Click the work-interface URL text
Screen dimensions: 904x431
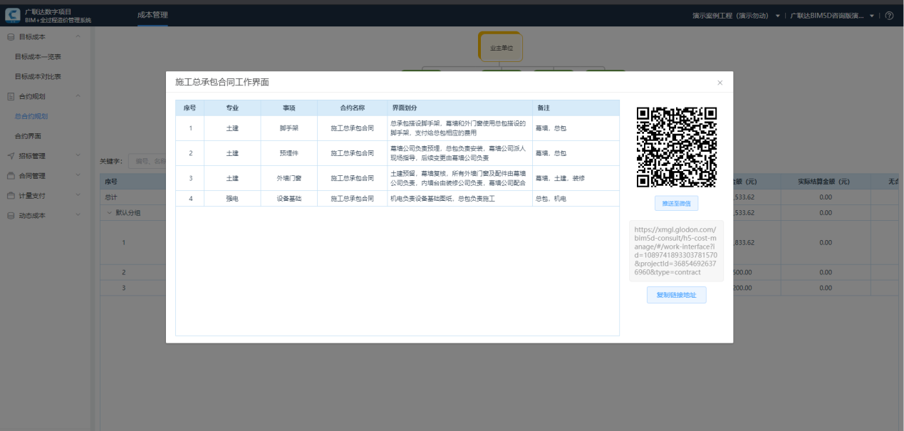click(676, 251)
